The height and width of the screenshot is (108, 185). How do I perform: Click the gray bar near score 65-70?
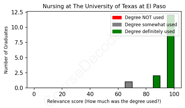(129, 85)
